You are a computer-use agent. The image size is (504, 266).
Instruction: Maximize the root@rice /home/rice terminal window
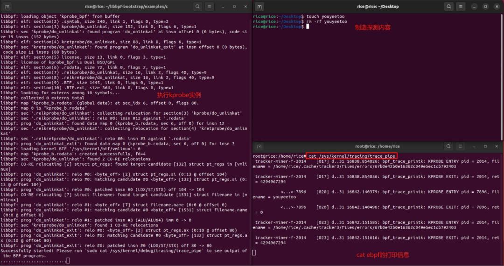tap(485, 147)
